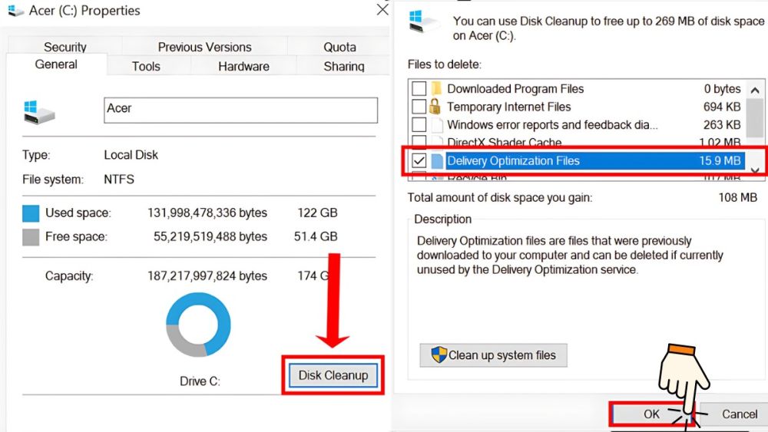Select the DirectX Shader Cache row text
This screenshot has width=768, height=432.
click(x=504, y=143)
